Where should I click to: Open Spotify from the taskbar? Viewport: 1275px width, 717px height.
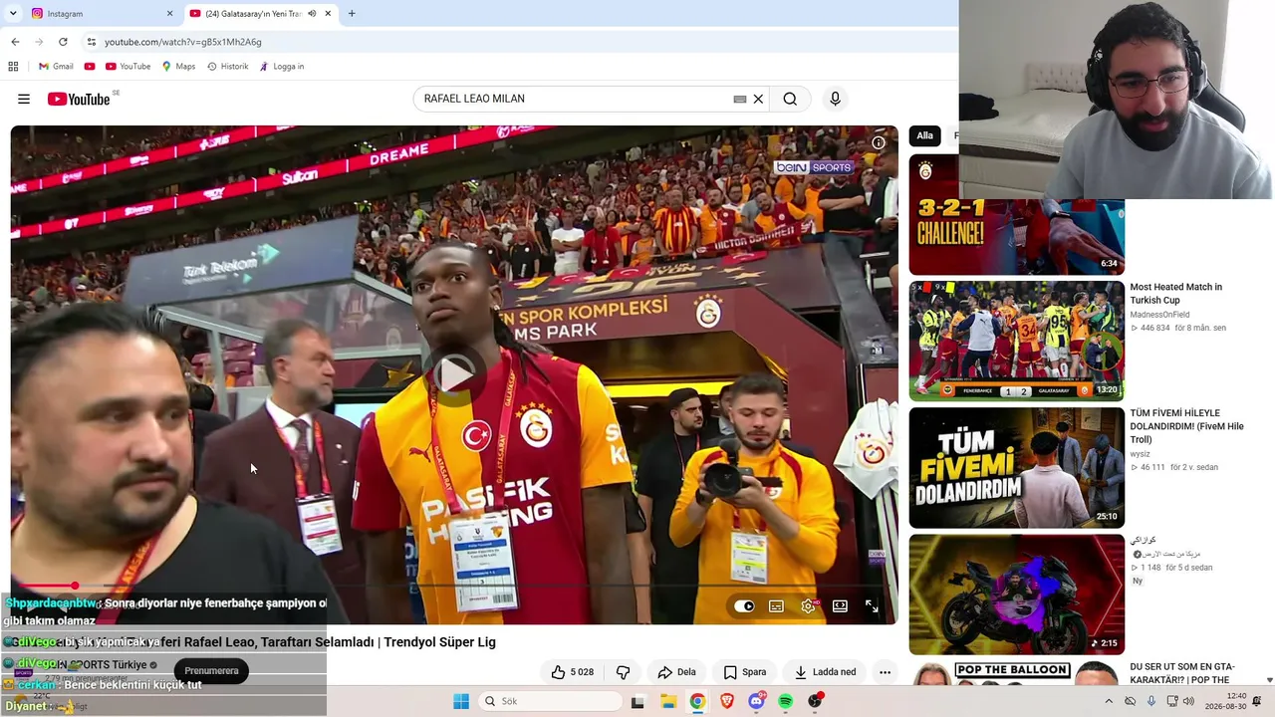pos(786,701)
